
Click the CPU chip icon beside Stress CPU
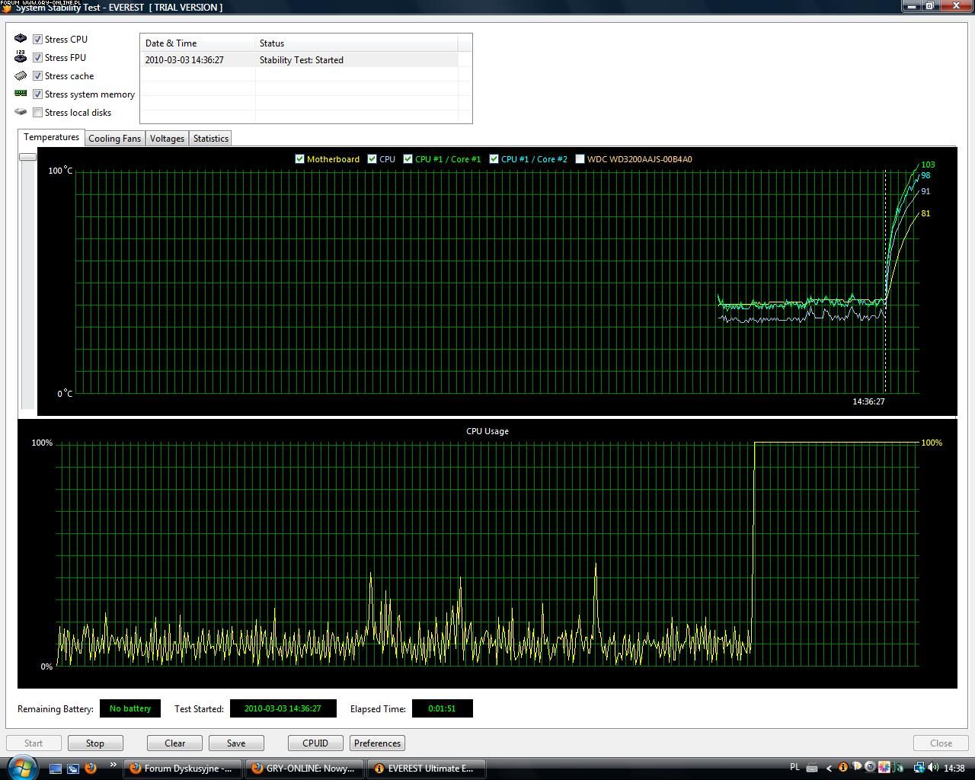coord(21,39)
